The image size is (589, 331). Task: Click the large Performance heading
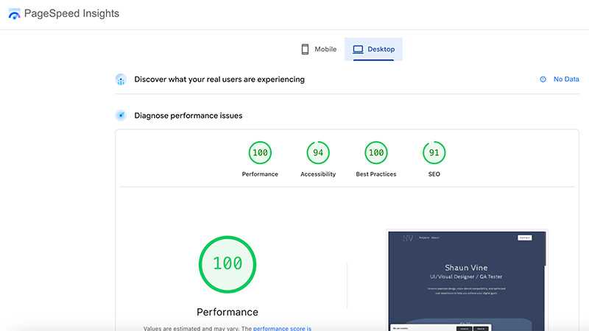click(x=228, y=312)
